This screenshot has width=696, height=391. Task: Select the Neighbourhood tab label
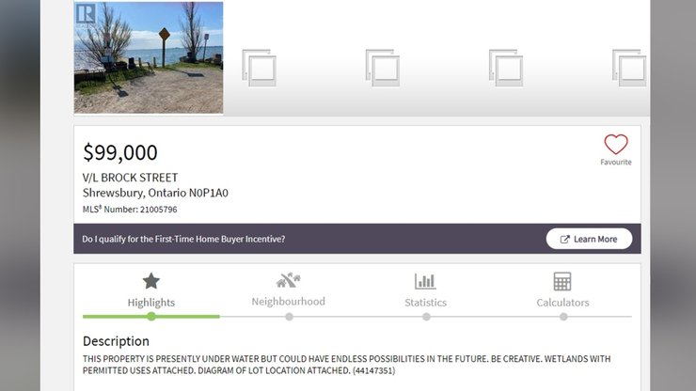(x=288, y=302)
